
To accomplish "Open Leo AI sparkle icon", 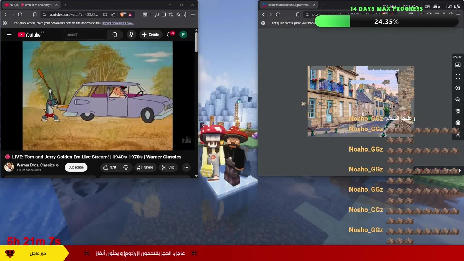I will coord(178,14).
